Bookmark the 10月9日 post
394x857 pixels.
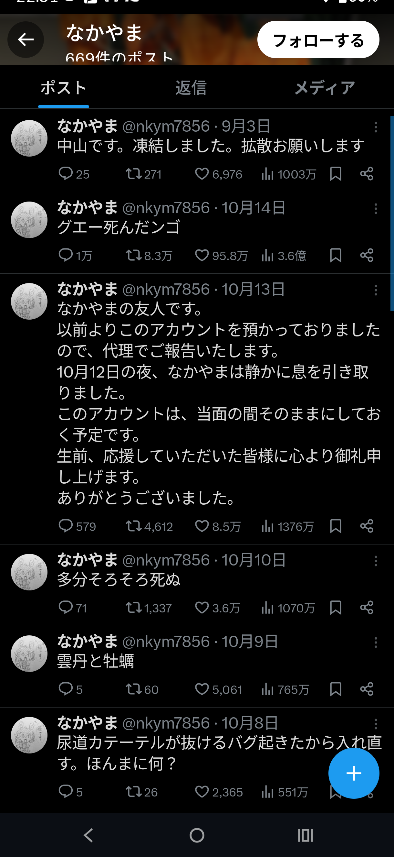(336, 689)
